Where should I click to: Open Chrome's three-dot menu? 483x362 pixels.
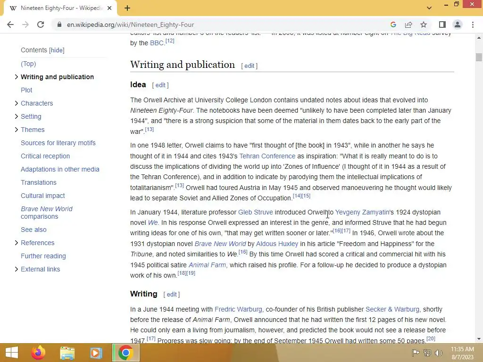tap(473, 25)
